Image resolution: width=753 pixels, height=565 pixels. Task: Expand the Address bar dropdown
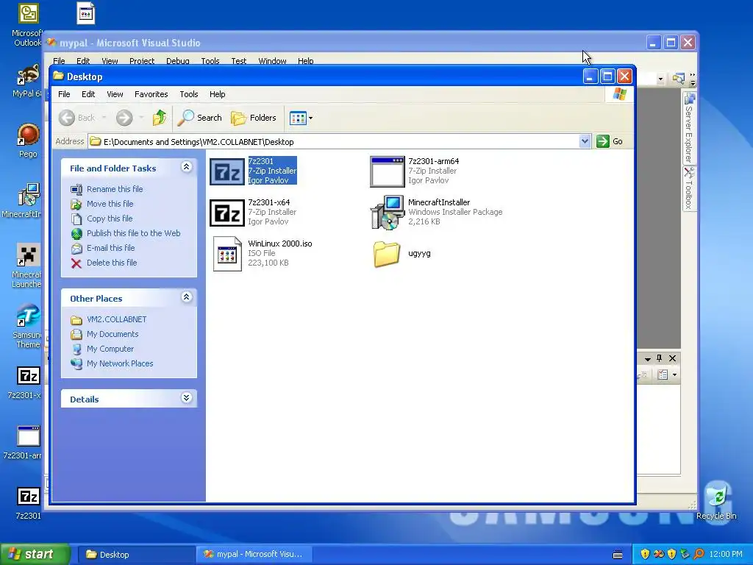coord(585,141)
